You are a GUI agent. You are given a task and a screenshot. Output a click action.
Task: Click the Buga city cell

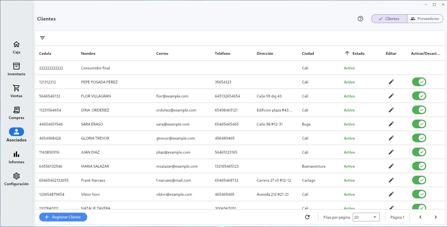[306, 124]
